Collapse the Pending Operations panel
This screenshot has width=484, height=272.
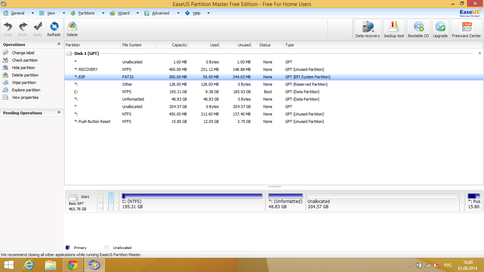tap(59, 113)
